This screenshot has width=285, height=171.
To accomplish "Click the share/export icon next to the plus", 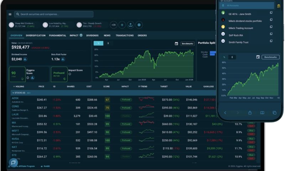I will click(130, 25).
